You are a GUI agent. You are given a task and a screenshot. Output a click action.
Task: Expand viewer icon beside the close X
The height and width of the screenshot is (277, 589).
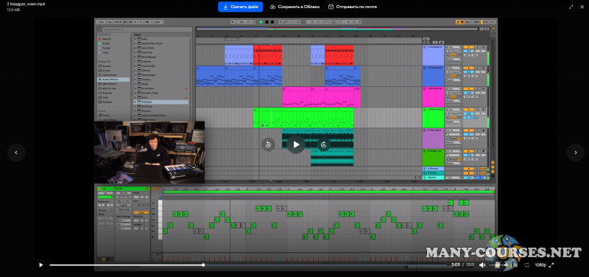pos(571,7)
